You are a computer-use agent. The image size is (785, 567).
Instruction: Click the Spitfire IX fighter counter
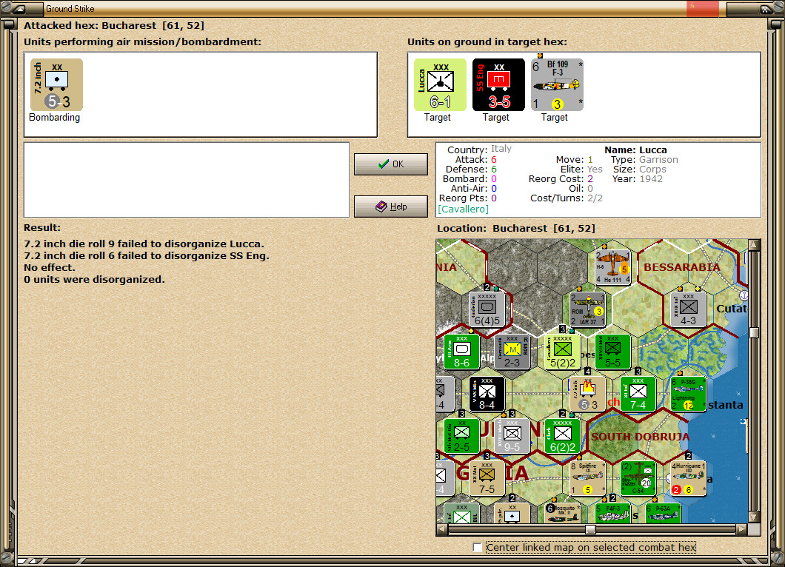pyautogui.click(x=588, y=478)
